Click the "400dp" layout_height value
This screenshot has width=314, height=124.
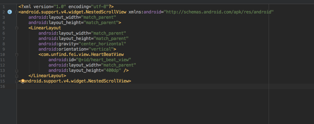(112, 70)
